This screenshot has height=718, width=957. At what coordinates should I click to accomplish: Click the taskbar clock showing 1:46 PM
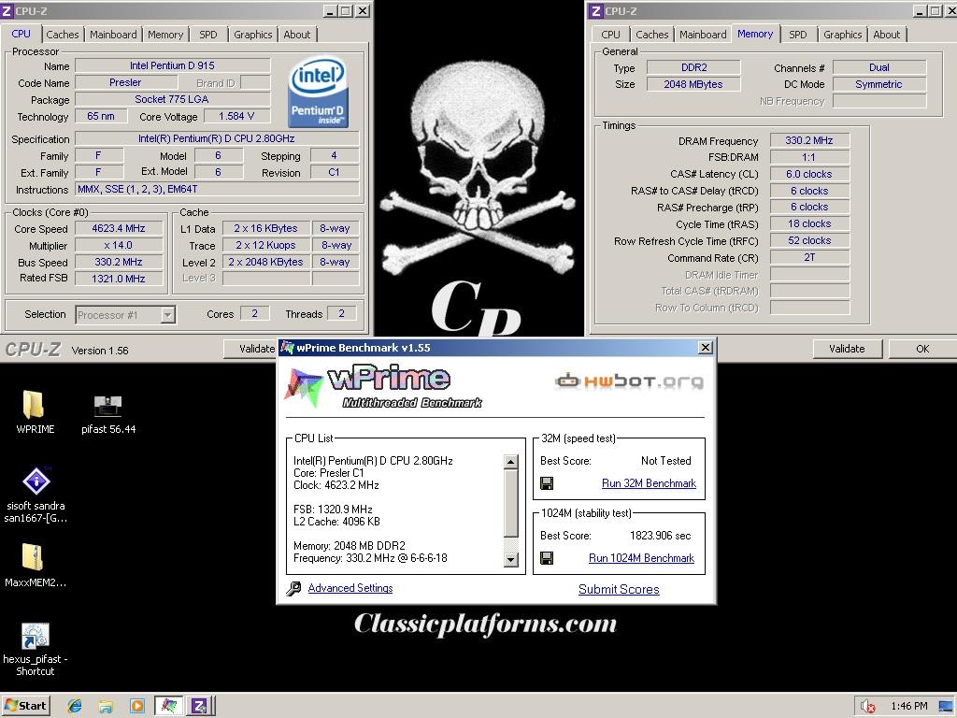pyautogui.click(x=909, y=707)
